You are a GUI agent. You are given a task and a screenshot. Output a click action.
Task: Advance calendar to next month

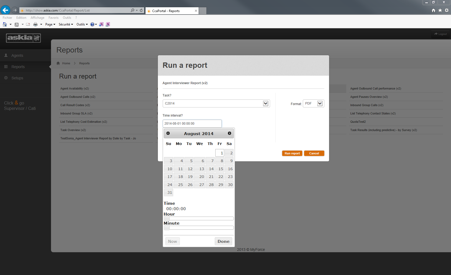click(x=230, y=133)
